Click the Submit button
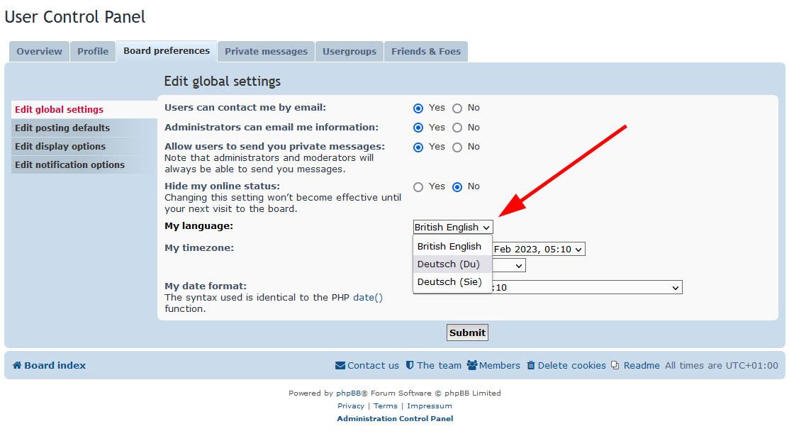 [x=467, y=332]
